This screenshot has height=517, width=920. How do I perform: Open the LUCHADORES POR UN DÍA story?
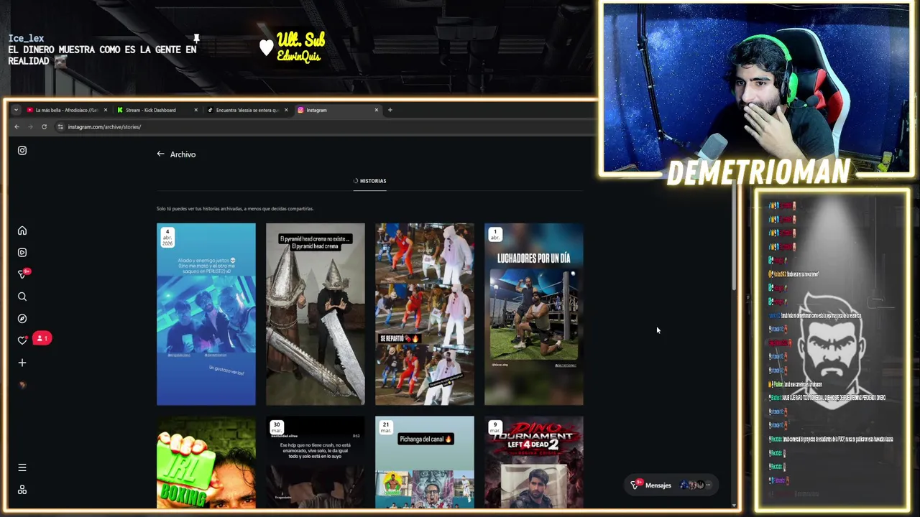[534, 314]
